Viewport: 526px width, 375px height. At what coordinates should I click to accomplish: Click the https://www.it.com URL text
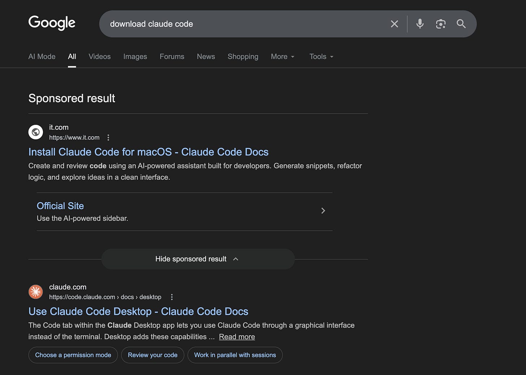(74, 138)
